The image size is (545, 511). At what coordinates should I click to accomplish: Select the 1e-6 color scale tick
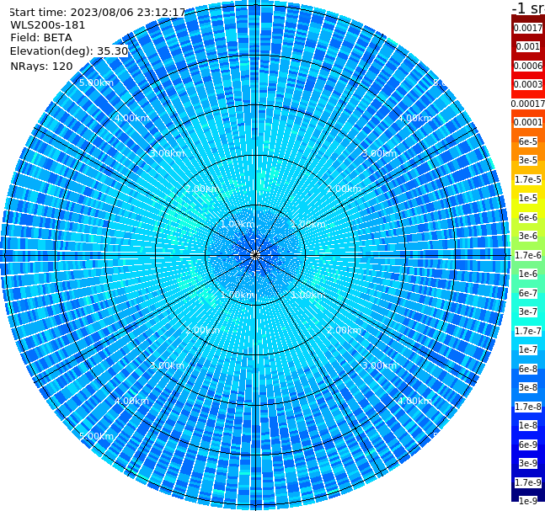click(x=528, y=274)
